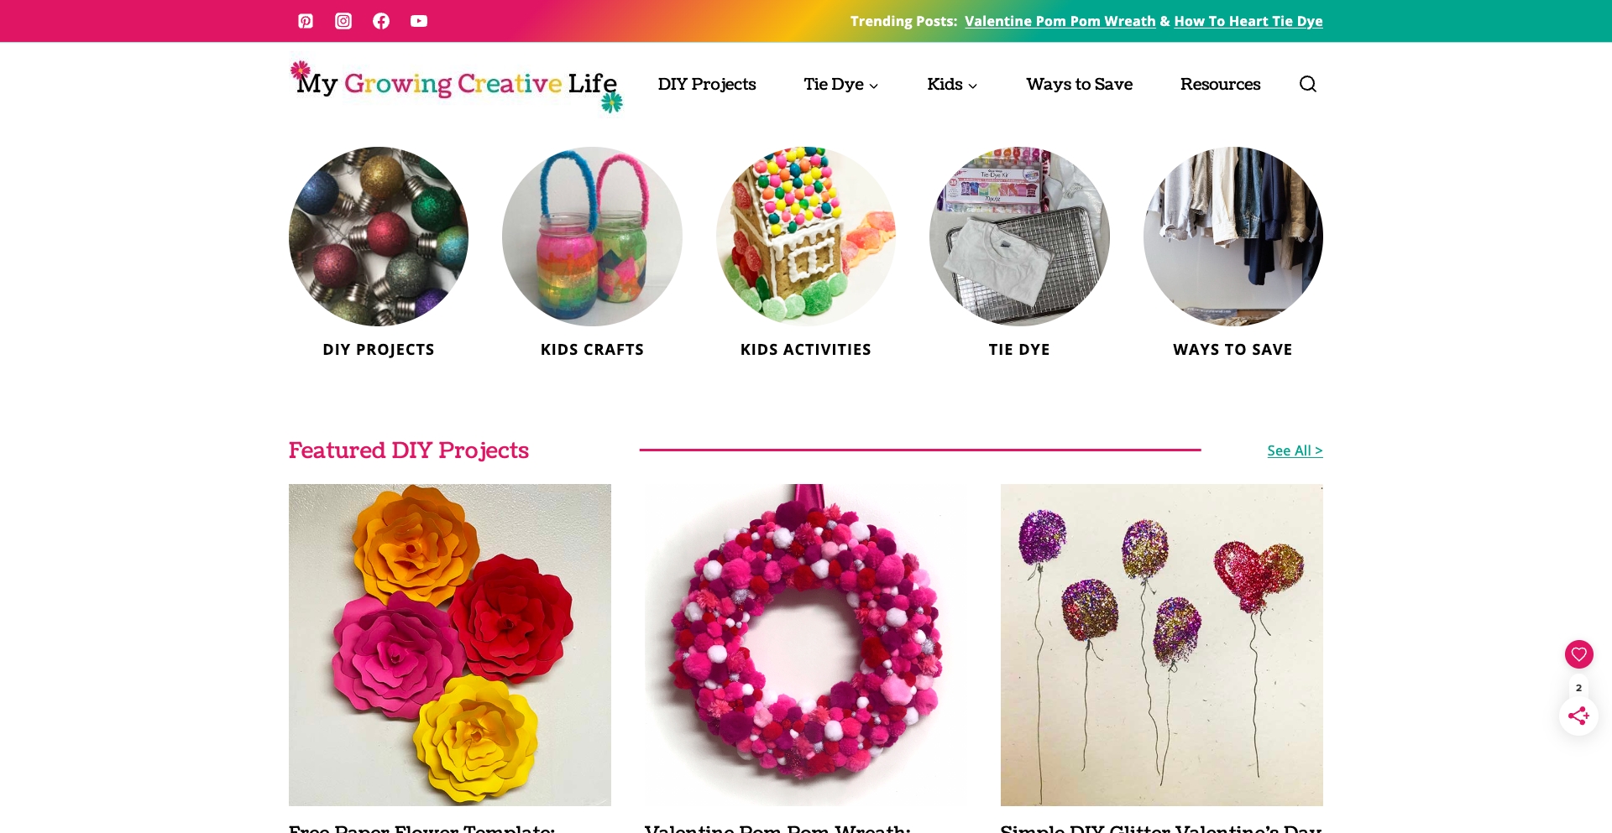Visit the Facebook page icon

tap(381, 21)
